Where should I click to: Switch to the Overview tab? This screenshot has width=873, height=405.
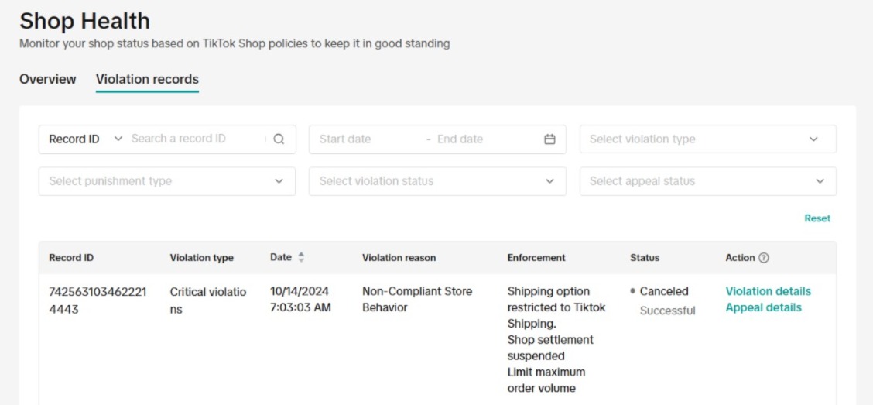pos(48,79)
